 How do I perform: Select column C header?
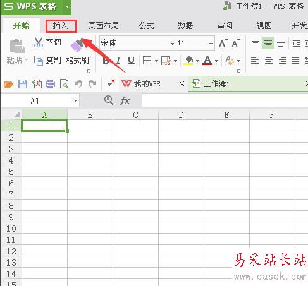135,115
